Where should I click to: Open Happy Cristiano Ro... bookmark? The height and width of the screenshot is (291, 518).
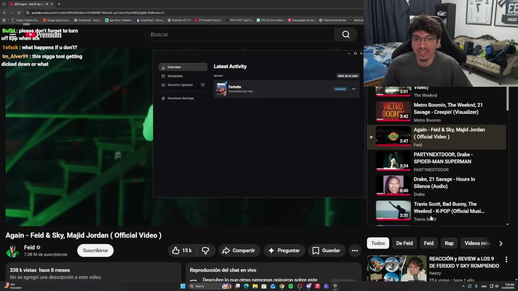point(25,20)
